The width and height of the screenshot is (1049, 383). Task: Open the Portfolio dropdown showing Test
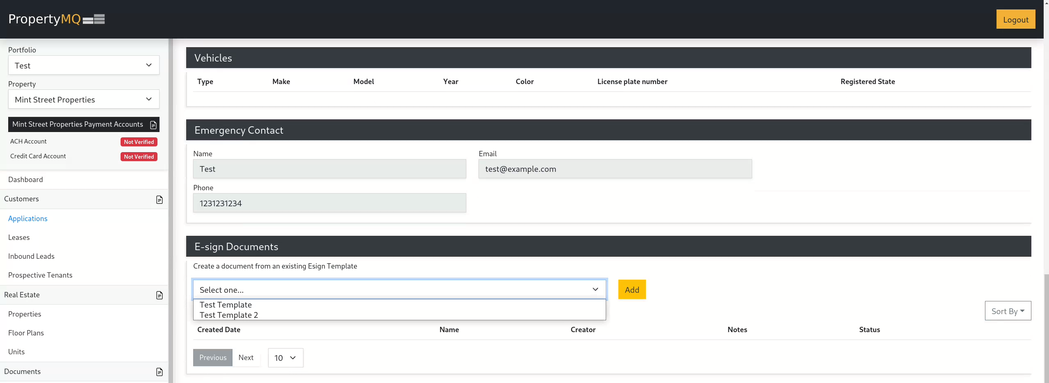pos(84,66)
